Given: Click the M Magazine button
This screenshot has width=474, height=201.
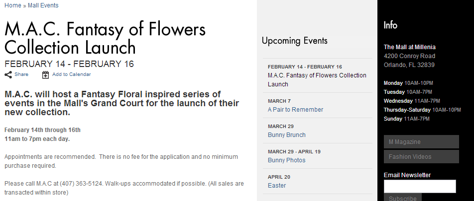Looking at the screenshot, I should [x=421, y=141].
